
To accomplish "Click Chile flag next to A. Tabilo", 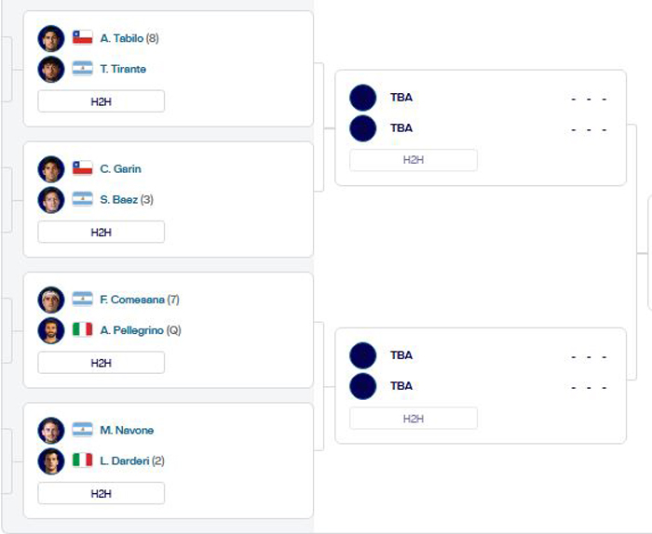I will tap(83, 38).
